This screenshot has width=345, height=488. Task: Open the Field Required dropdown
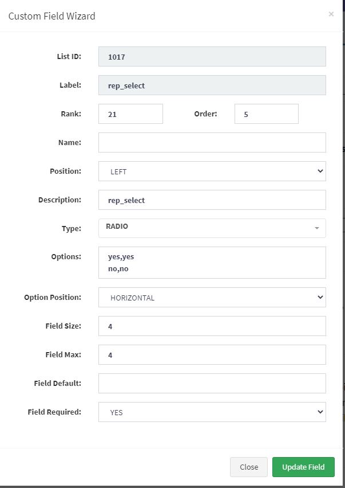click(x=212, y=412)
